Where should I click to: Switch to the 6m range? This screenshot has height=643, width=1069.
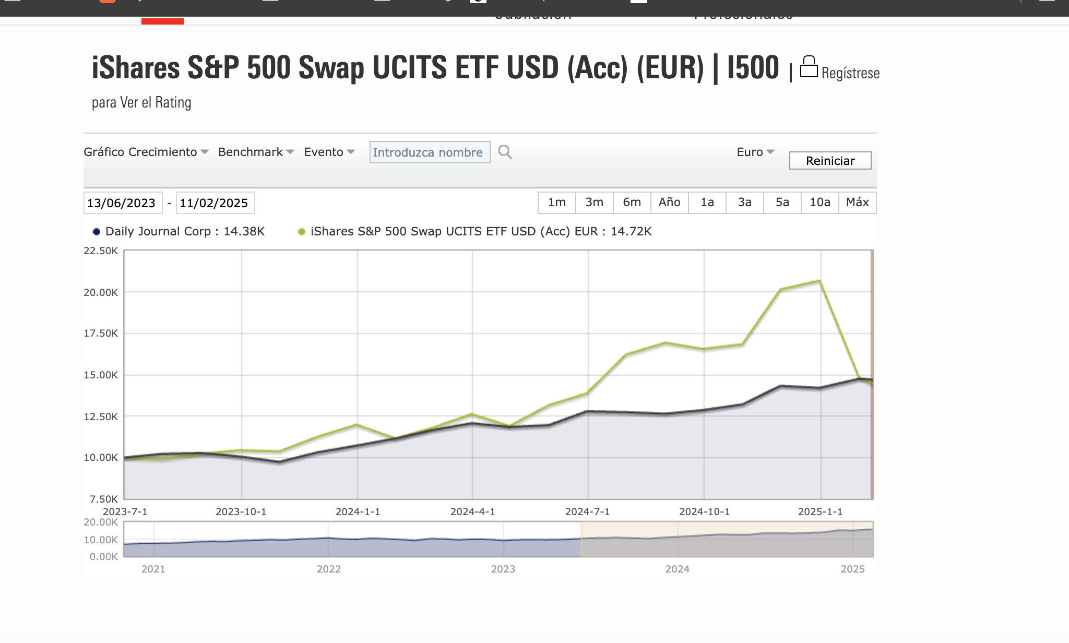tap(632, 203)
